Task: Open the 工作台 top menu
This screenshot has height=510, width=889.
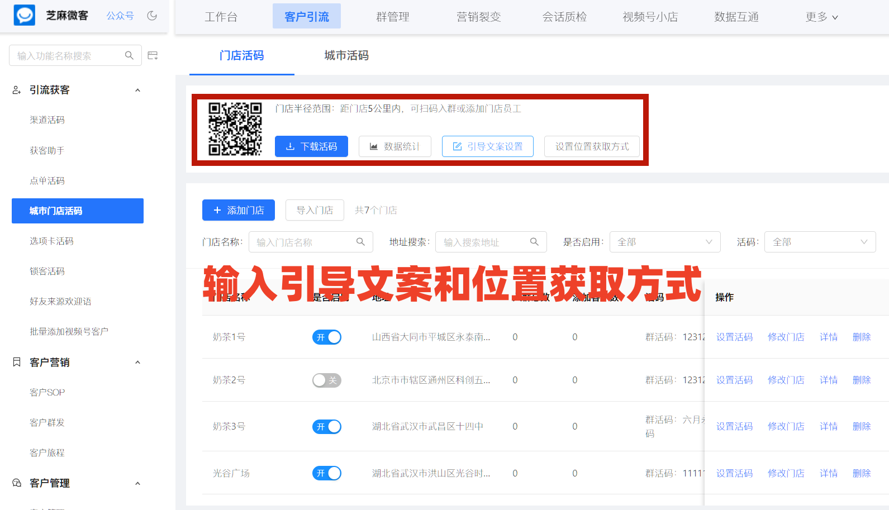Action: (x=221, y=17)
